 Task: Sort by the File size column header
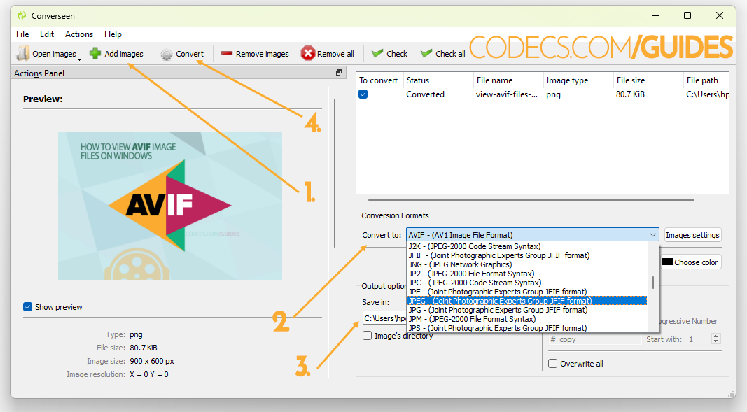[x=648, y=80]
